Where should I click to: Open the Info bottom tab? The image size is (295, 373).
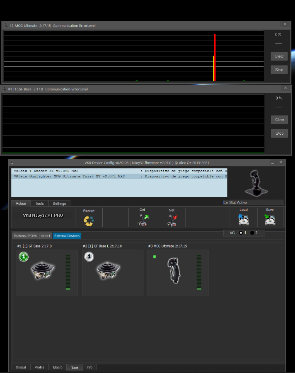coord(89,367)
